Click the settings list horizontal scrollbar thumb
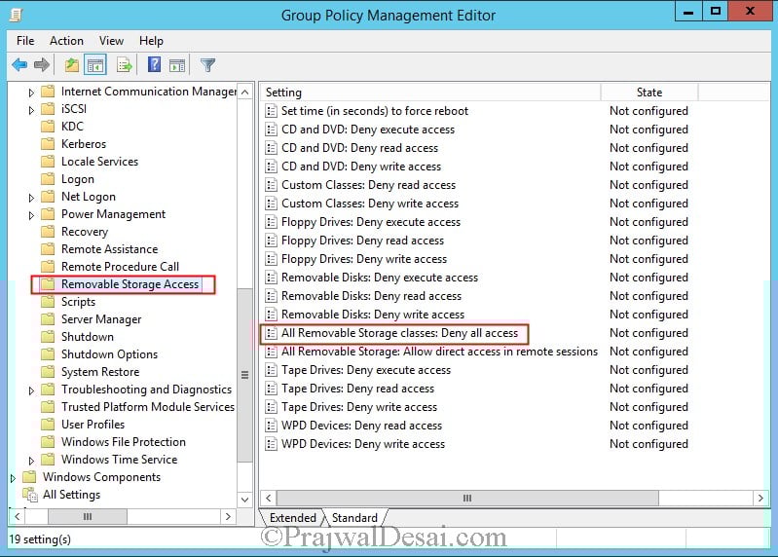778x557 pixels. click(x=467, y=498)
